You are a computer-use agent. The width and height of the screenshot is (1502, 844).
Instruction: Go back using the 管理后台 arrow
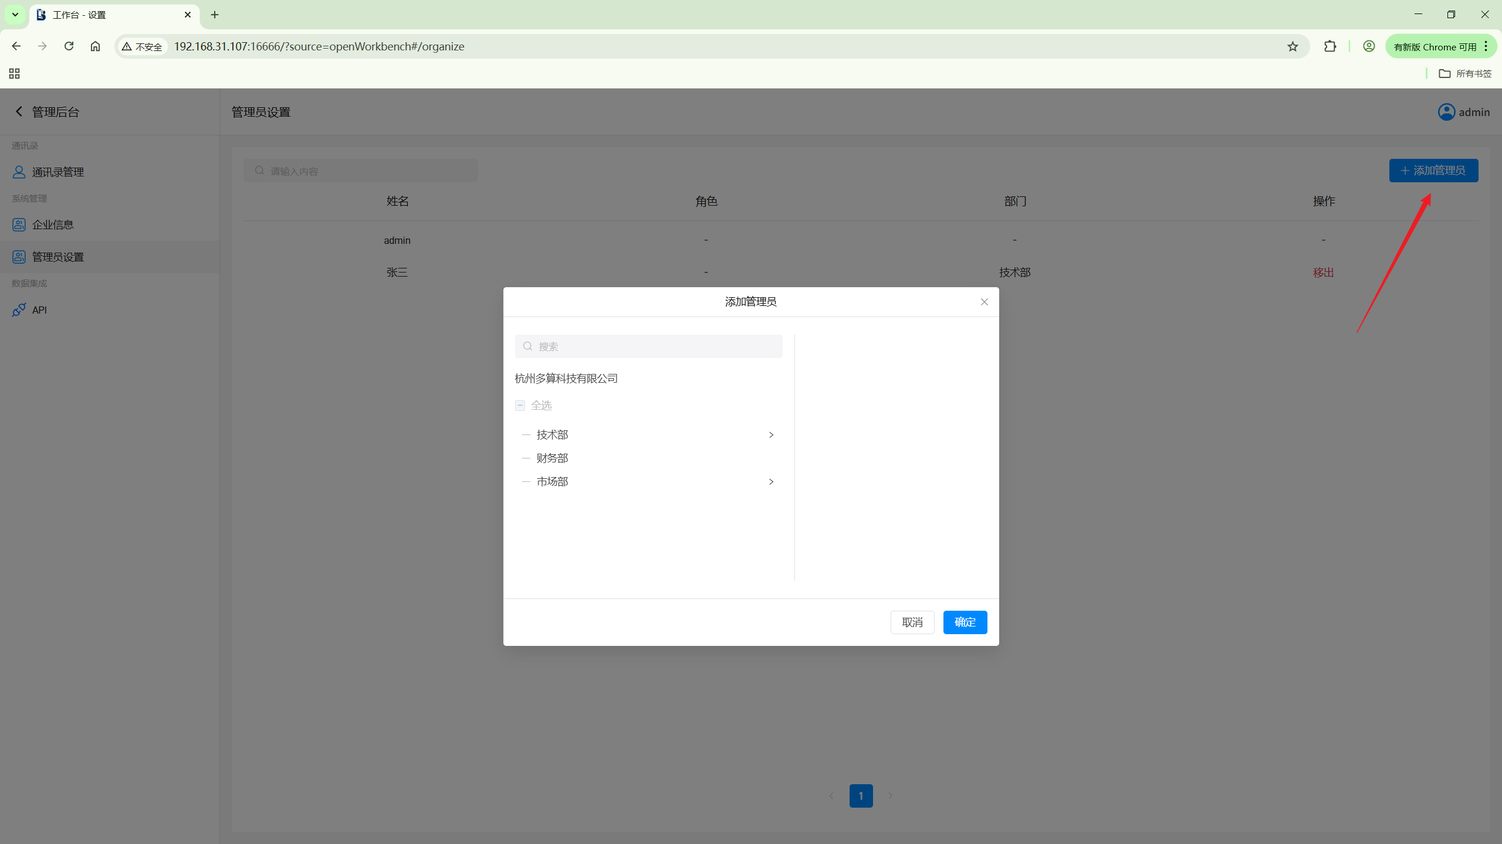tap(19, 111)
